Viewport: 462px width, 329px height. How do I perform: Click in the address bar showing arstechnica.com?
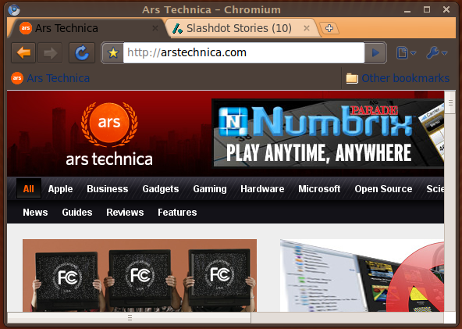(x=243, y=53)
